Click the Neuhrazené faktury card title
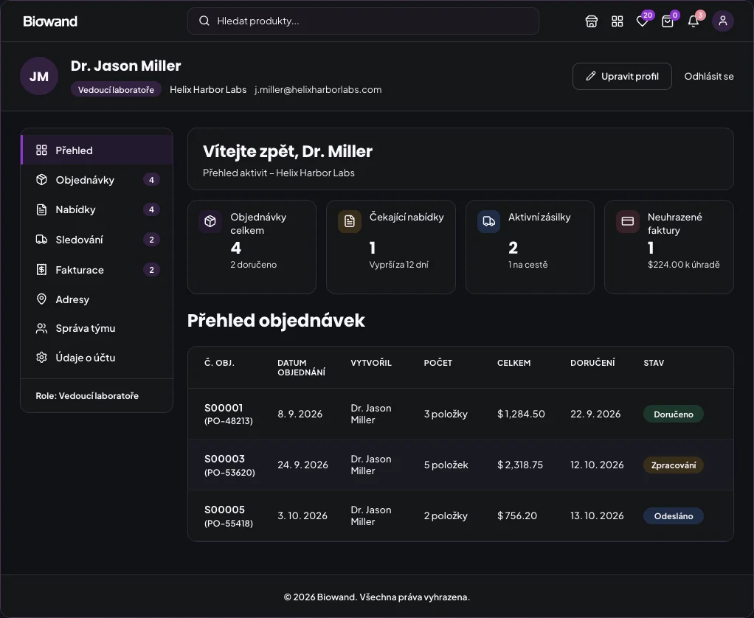Viewport: 754px width, 618px height. pos(674,223)
